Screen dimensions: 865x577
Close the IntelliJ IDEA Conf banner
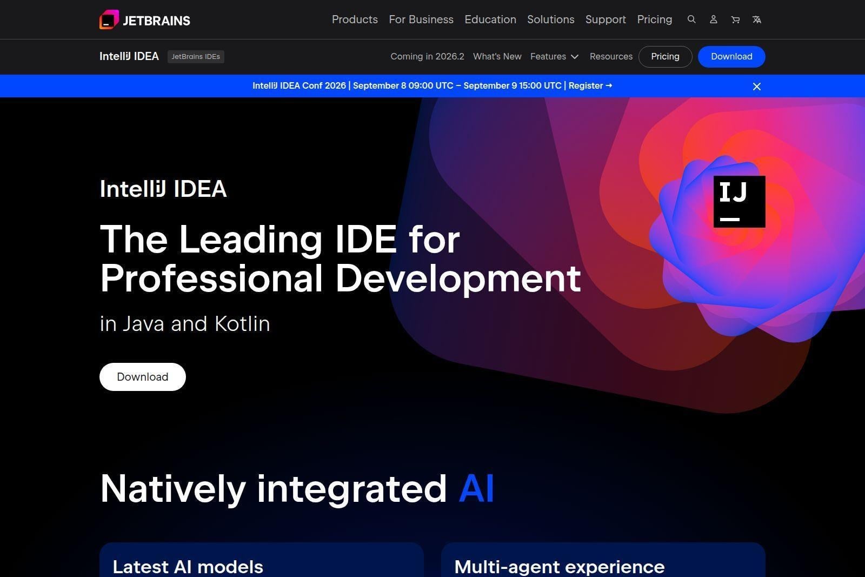click(757, 87)
